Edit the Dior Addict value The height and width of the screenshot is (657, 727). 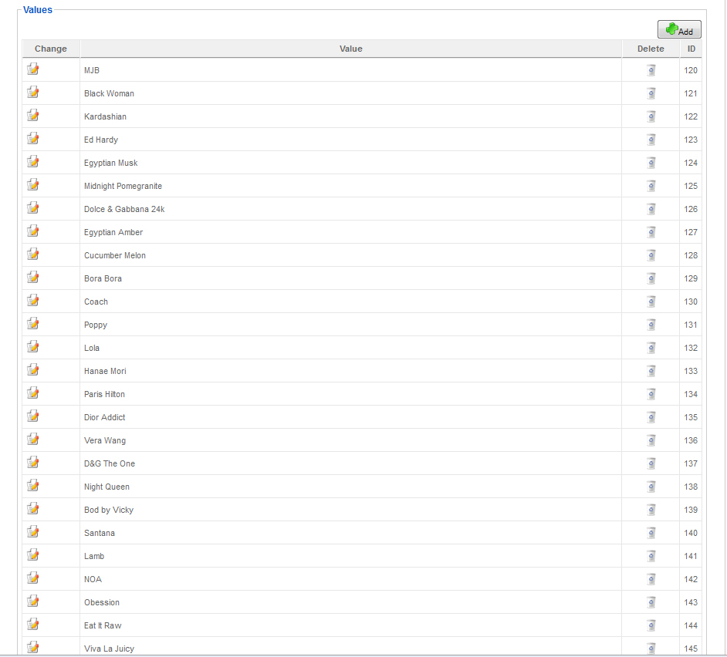[x=33, y=416]
